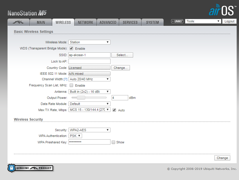
Task: Click the Output Power dBm field
Action: point(120,98)
